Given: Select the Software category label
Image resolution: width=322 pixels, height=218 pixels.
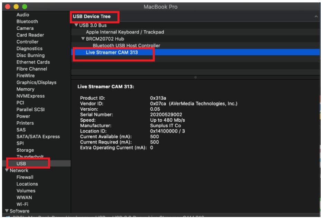Looking at the screenshot, I should pos(19,211).
